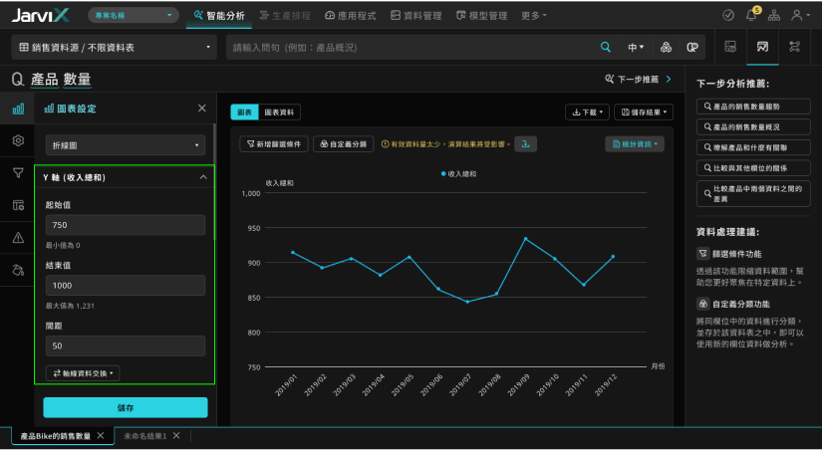The height and width of the screenshot is (450, 822).
Task: Click the search magnifier icon
Action: point(606,47)
